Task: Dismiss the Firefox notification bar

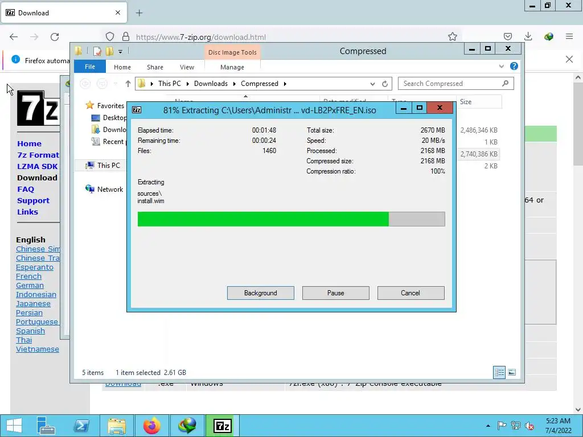Action: (x=569, y=59)
